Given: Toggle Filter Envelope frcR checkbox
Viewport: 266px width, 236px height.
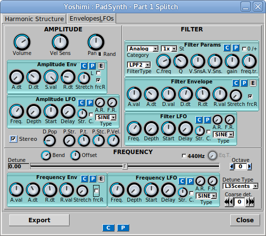Looking at the screenshot, I should pyautogui.click(x=250, y=97).
